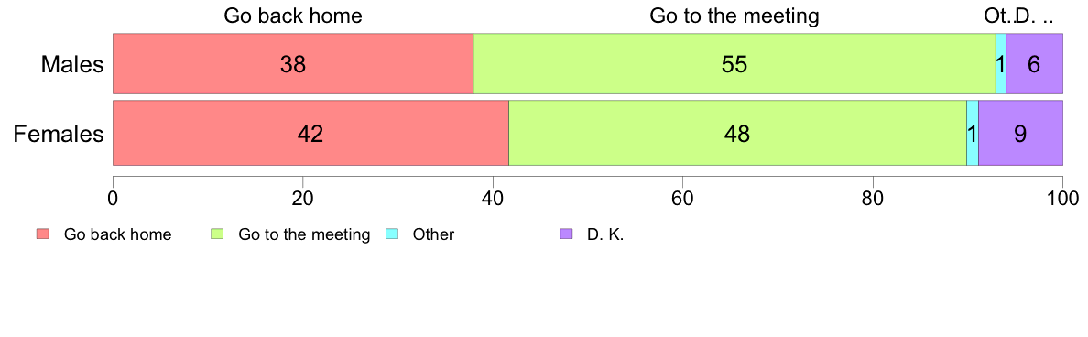Screen dimensions: 1088x337
Task: Click the Females row label
Action: 59,134
